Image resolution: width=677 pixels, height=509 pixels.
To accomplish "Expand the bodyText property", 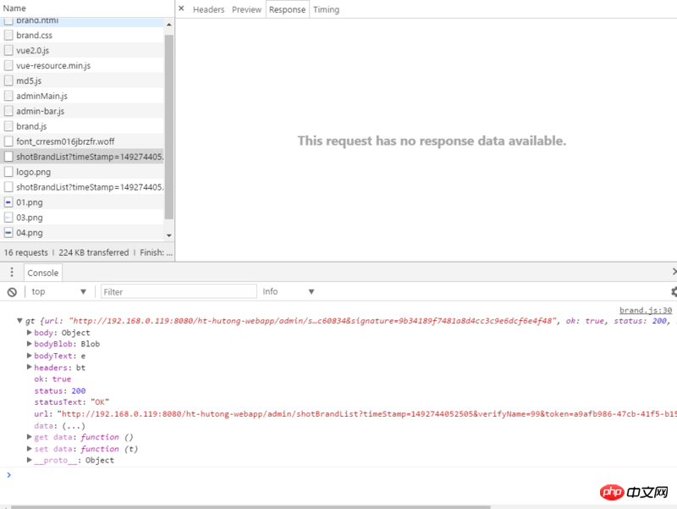I will [29, 356].
